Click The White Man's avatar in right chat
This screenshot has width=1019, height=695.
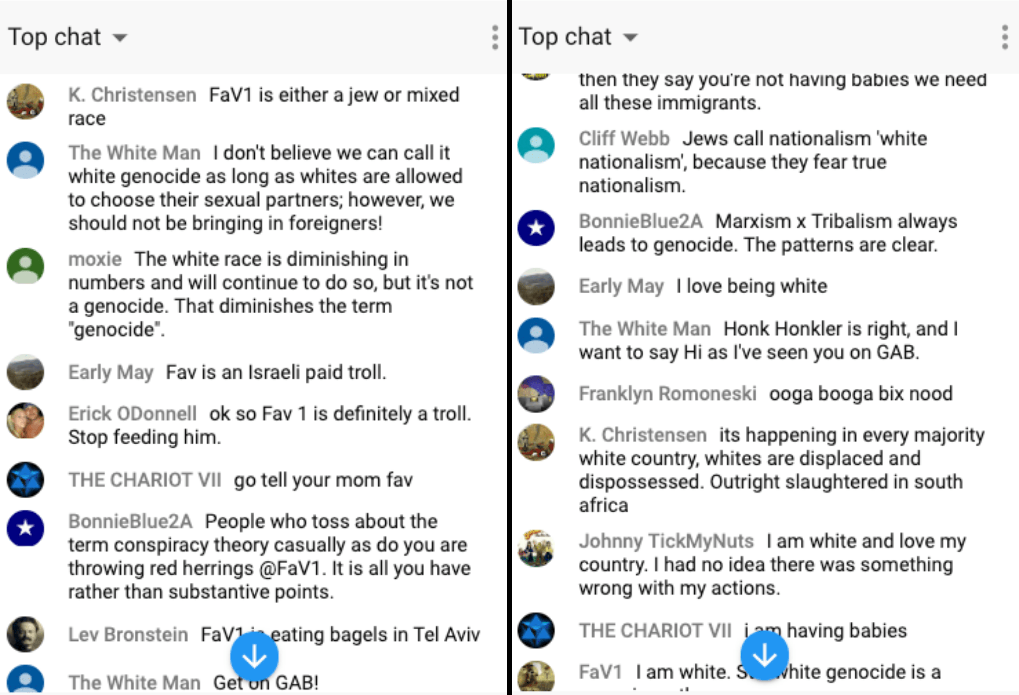(536, 335)
